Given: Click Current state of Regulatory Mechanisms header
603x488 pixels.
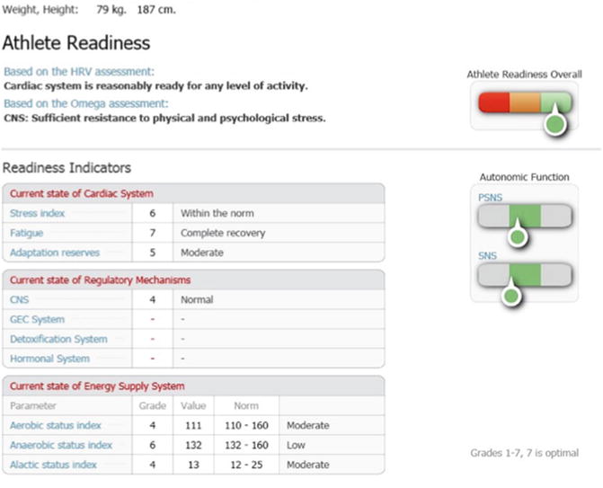Looking at the screenshot, I should (x=100, y=279).
